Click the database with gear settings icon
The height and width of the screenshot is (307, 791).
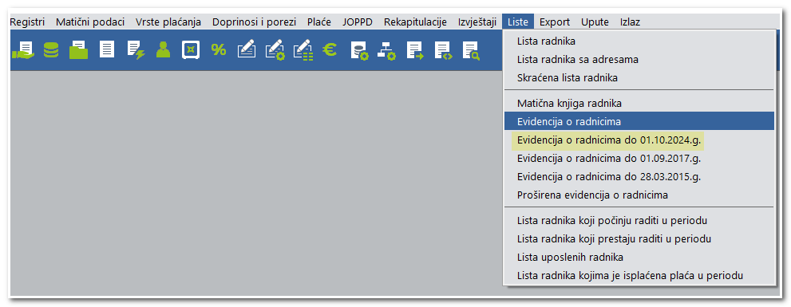(359, 50)
